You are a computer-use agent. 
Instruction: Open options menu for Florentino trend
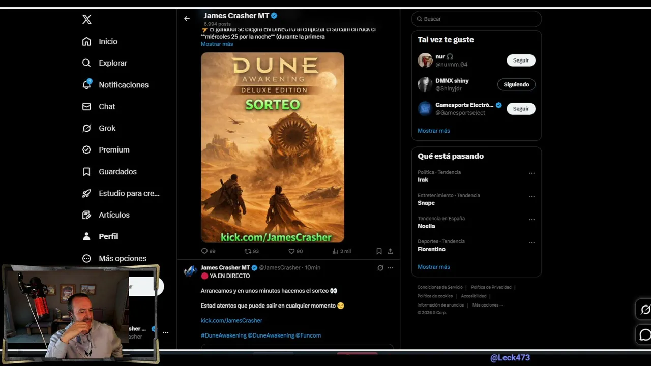coord(531,242)
